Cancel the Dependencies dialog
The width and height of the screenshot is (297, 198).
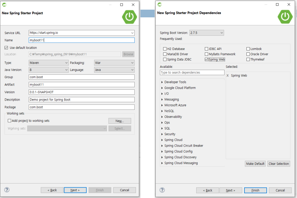click(x=280, y=190)
